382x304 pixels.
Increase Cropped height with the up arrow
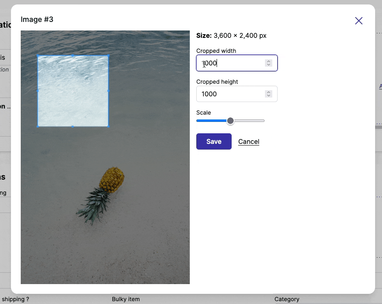click(x=269, y=92)
